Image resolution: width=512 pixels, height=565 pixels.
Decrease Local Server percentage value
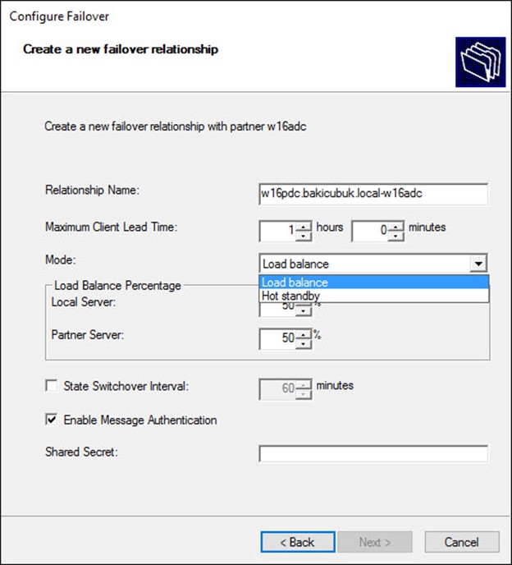coord(304,311)
